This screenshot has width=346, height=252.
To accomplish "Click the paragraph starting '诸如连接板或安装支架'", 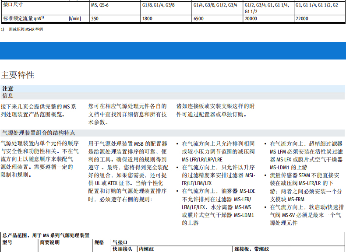I will (x=215, y=110).
